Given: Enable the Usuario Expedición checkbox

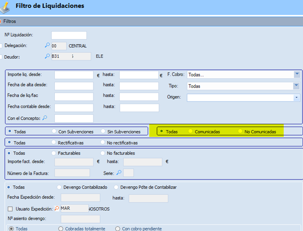Looking at the screenshot, I should point(10,209).
